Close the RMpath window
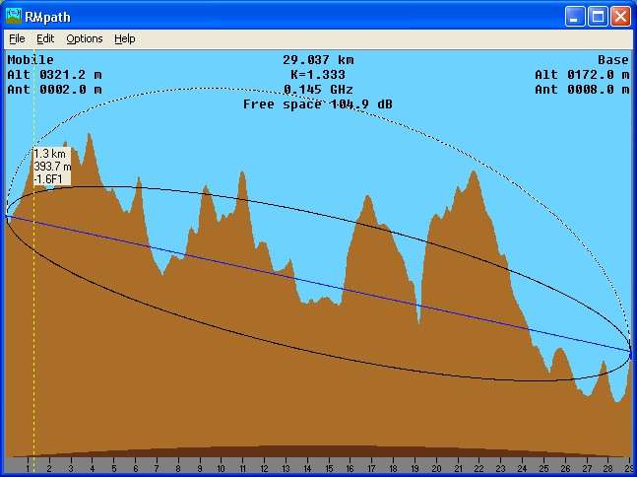This screenshot has width=637, height=477. click(x=620, y=17)
